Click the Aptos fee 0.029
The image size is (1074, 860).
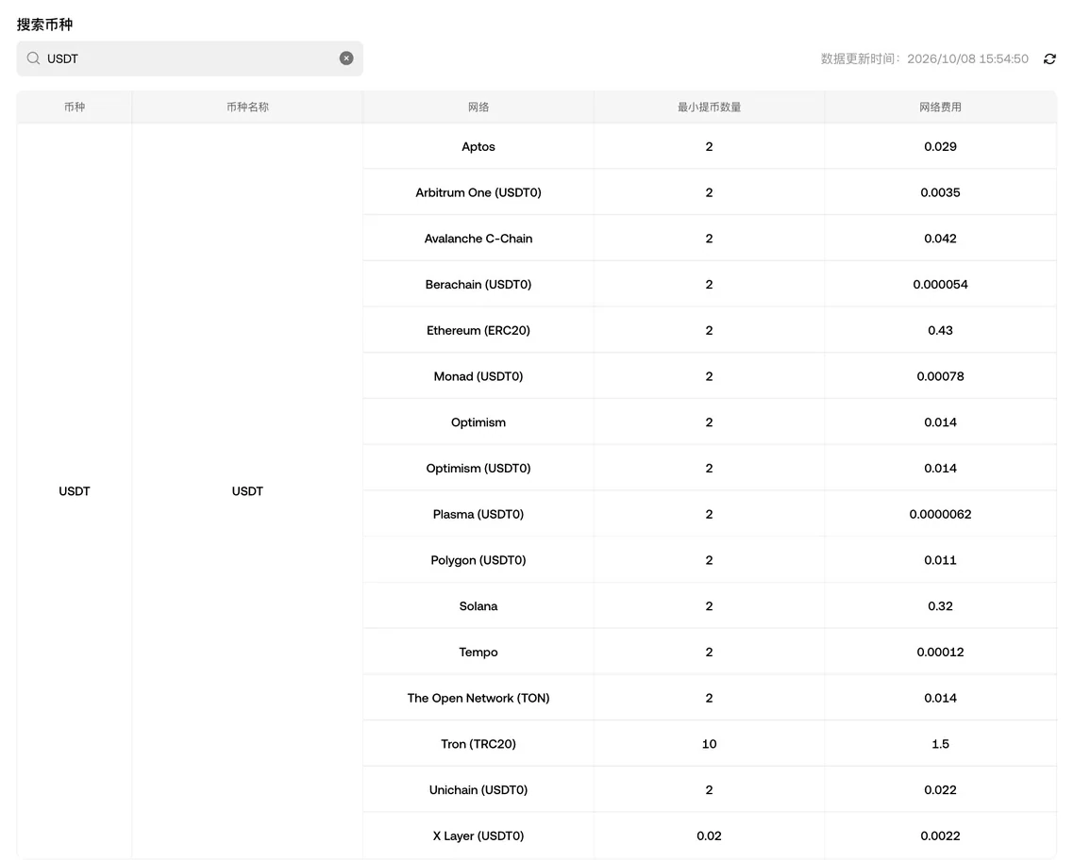pyautogui.click(x=940, y=146)
